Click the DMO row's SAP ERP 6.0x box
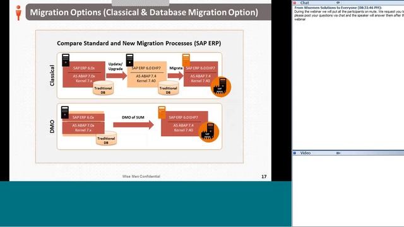 pos(83,124)
